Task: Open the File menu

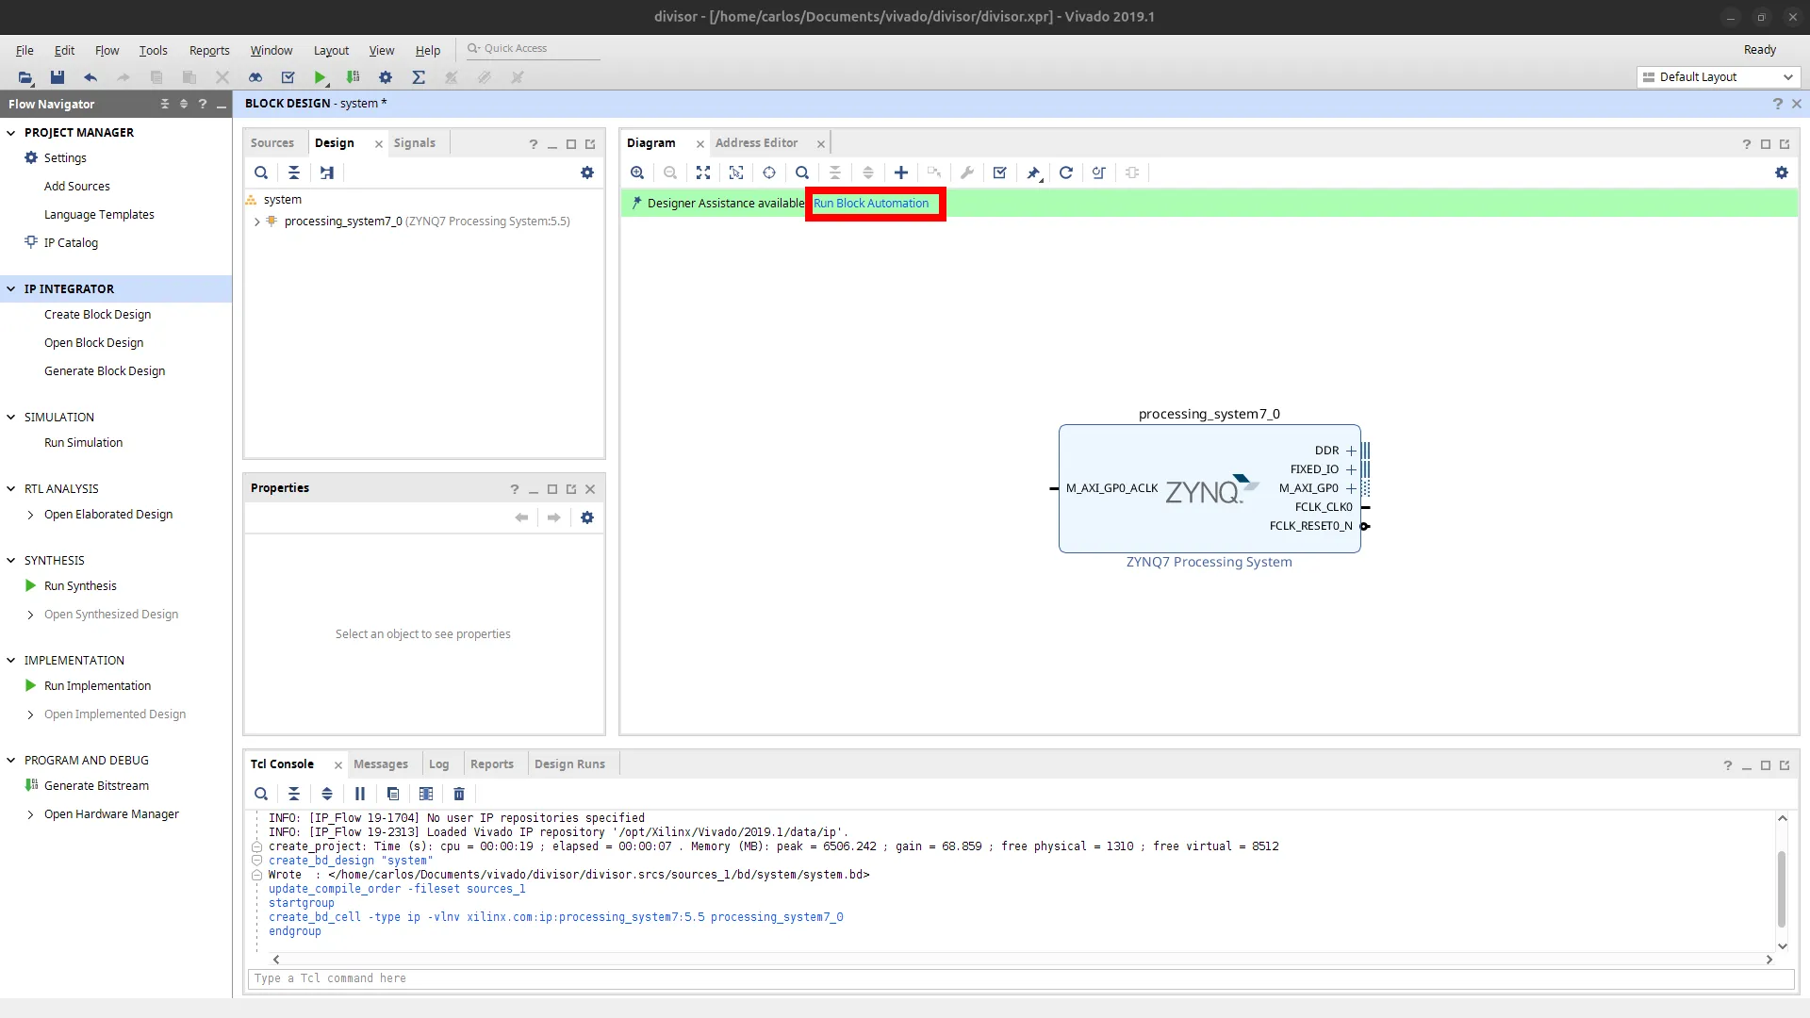Action: coord(25,50)
